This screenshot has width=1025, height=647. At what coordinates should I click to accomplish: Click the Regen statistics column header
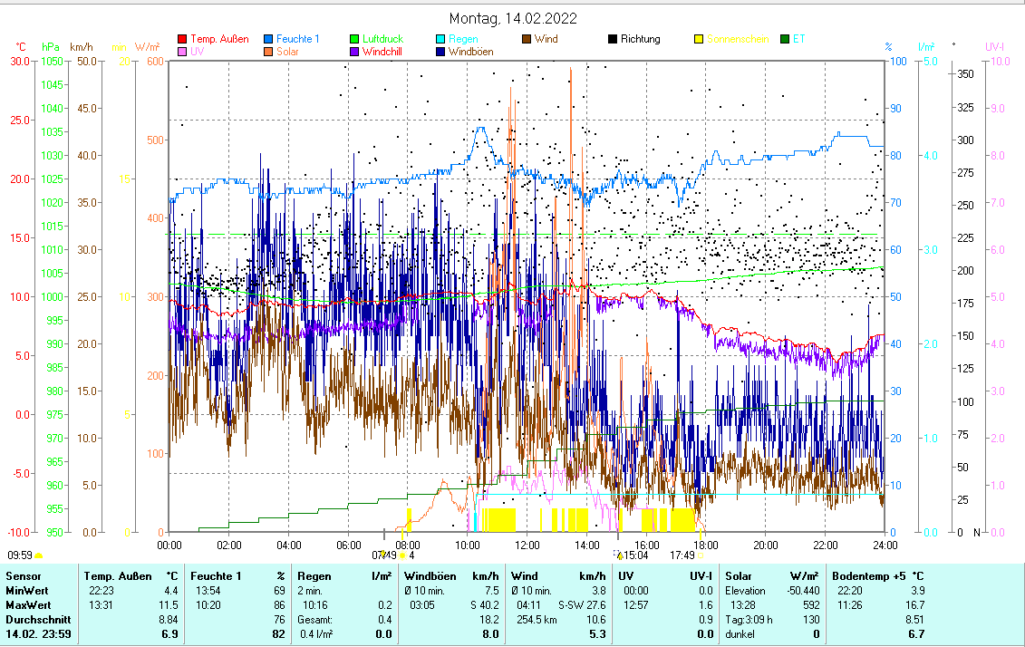(313, 576)
